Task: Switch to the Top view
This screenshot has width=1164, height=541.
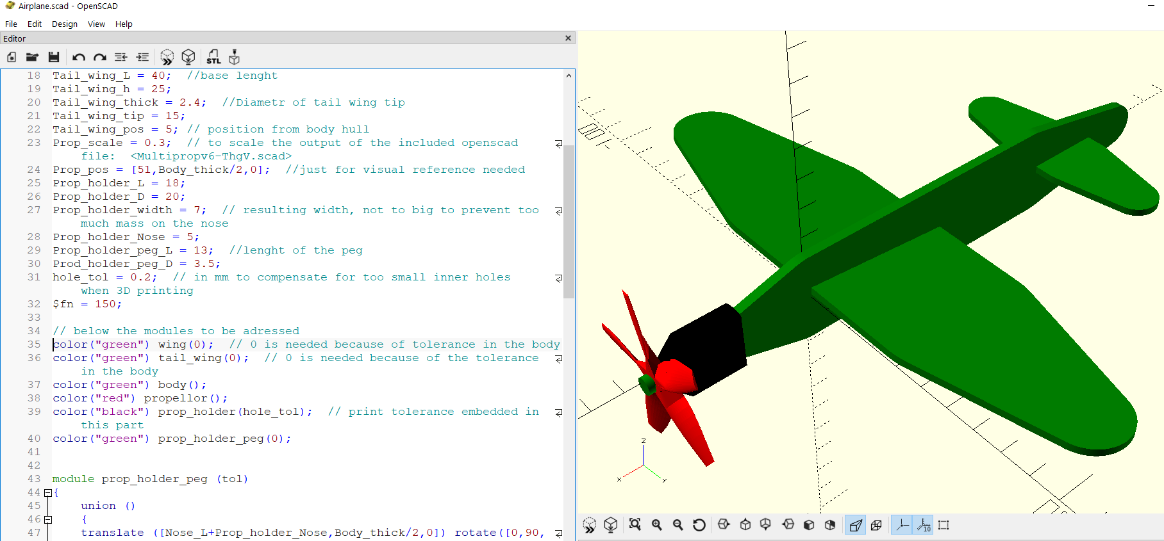Action: click(745, 525)
